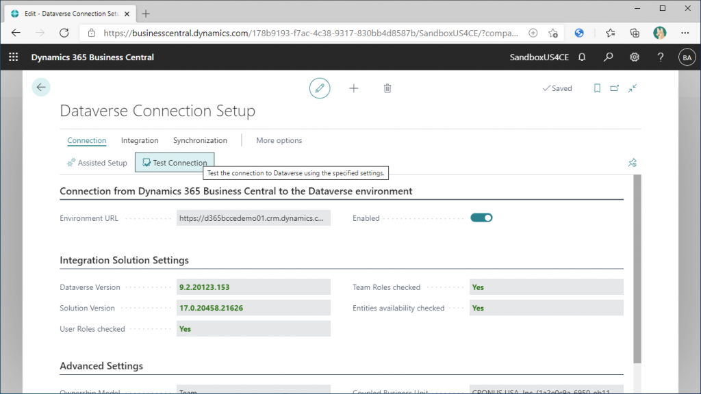Launch Assisted Setup
The image size is (701, 394).
(x=97, y=163)
